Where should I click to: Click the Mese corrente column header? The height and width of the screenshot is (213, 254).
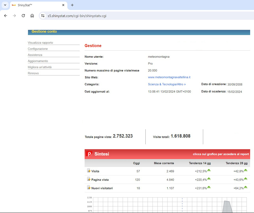pyautogui.click(x=164, y=163)
